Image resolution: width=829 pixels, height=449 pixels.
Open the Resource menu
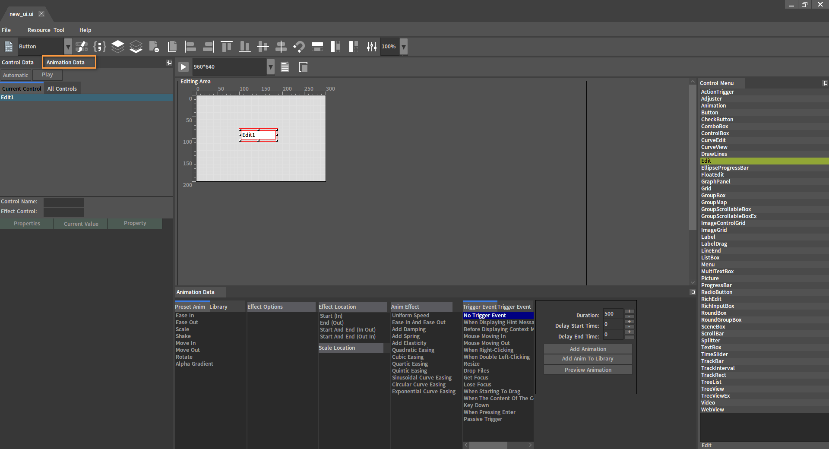point(39,30)
